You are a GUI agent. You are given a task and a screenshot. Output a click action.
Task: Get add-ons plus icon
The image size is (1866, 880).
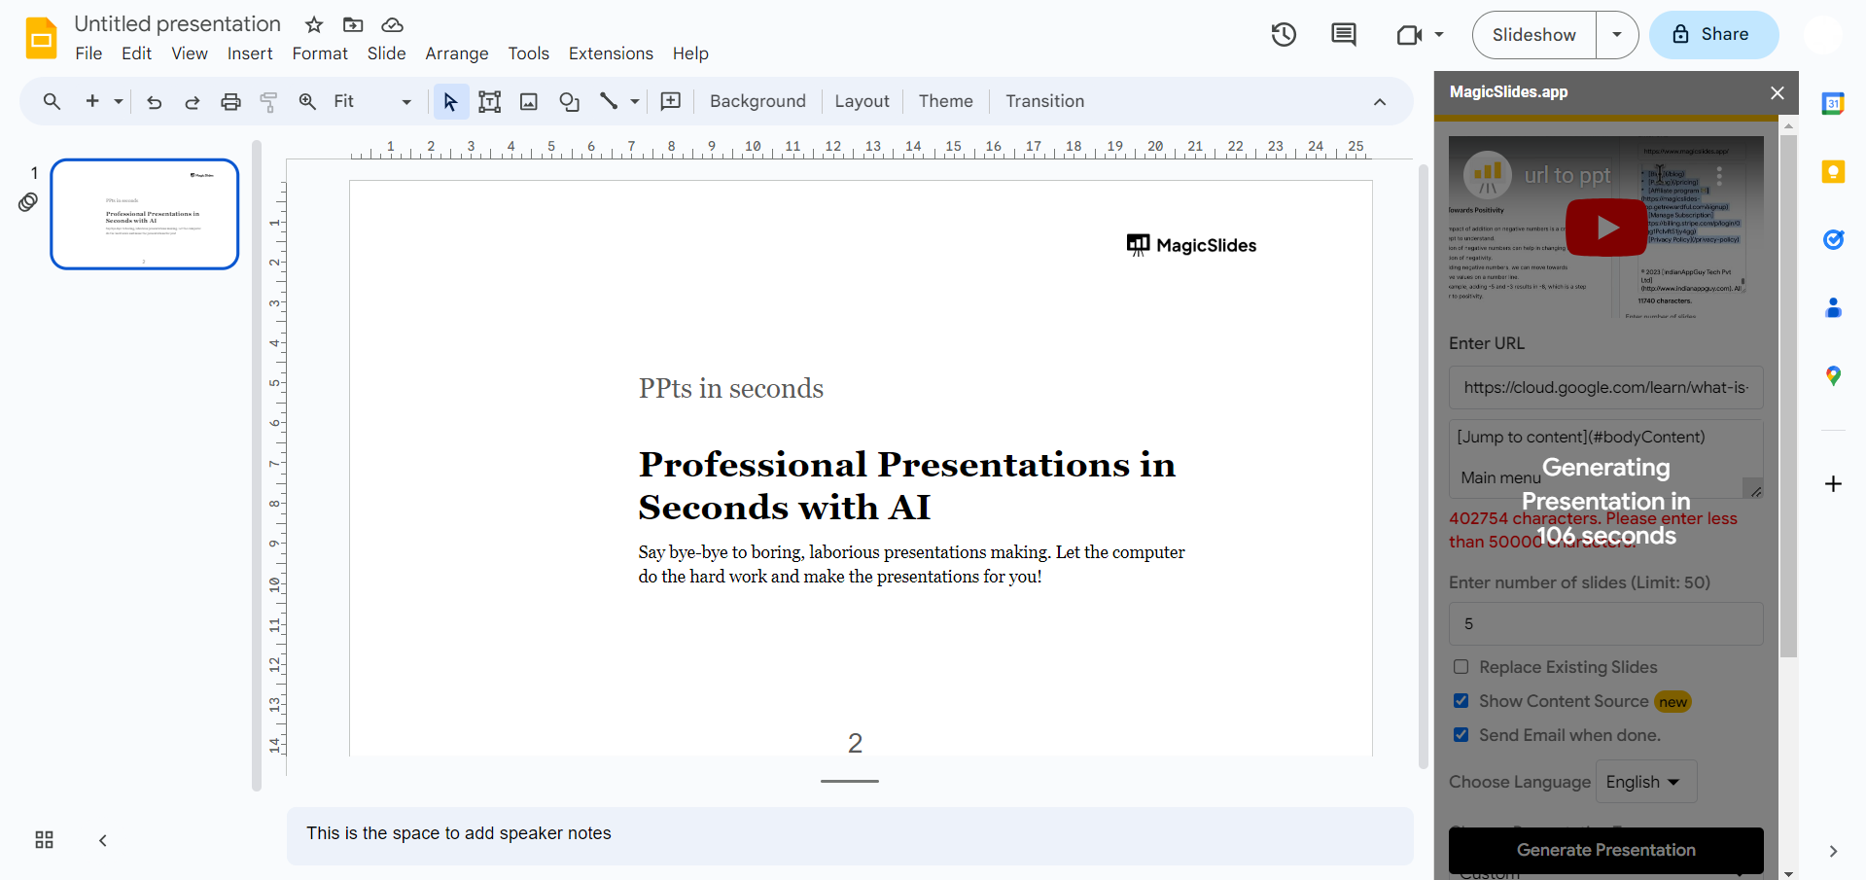click(1833, 483)
